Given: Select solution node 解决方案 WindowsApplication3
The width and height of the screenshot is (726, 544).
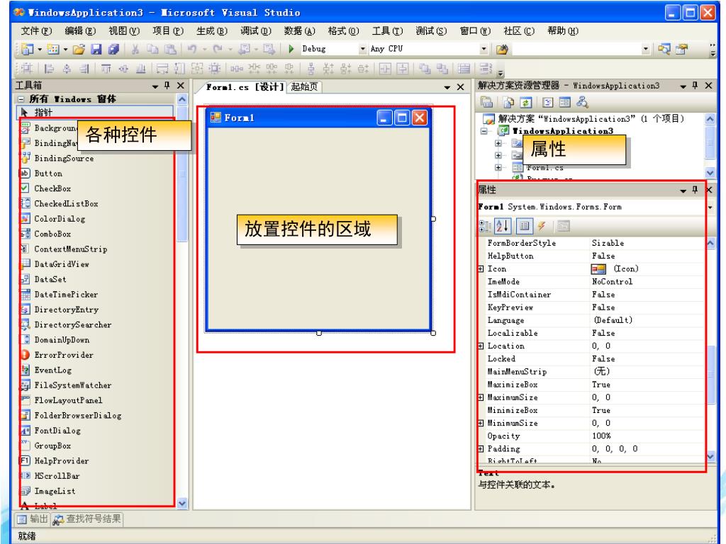Looking at the screenshot, I should [x=584, y=119].
